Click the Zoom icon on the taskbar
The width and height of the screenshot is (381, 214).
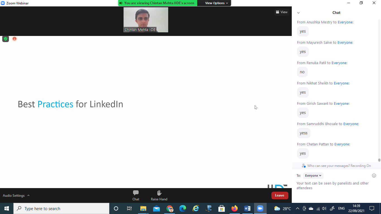tap(260, 208)
